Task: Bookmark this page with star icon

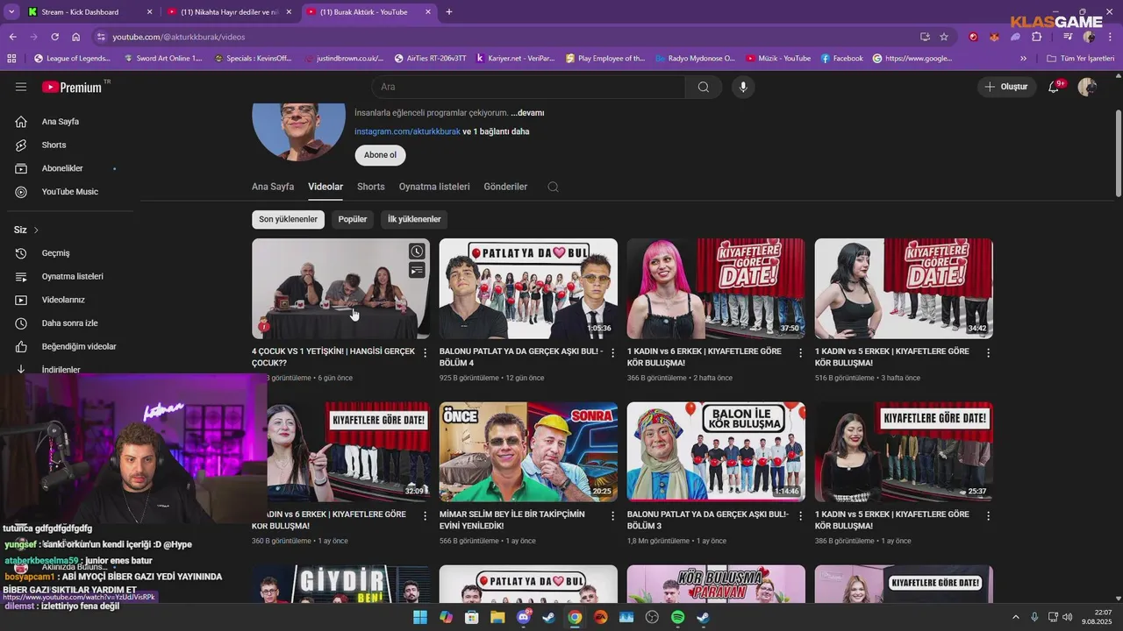Action: point(944,37)
